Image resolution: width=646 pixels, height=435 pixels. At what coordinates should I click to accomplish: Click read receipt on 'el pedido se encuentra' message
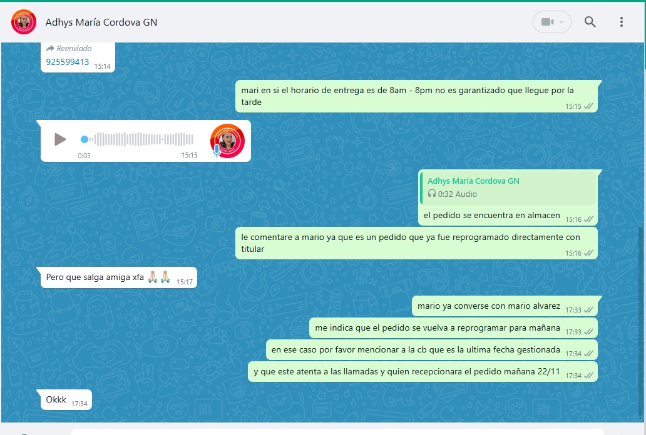click(x=588, y=219)
